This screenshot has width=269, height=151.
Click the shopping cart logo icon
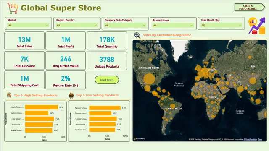[12, 8]
